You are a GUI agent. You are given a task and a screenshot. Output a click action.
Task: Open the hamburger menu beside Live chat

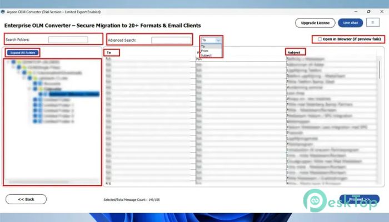coord(373,22)
